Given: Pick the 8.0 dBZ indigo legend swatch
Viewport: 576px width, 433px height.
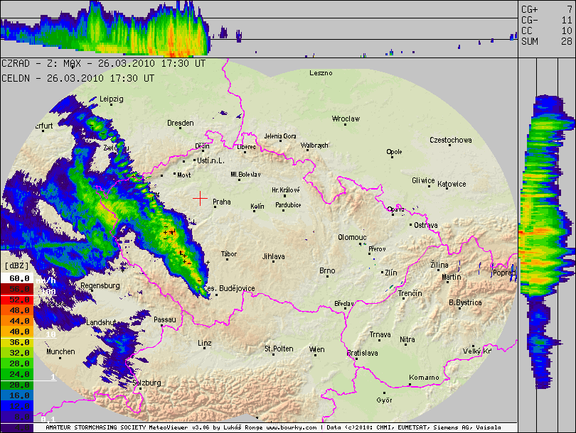Looking at the screenshot, I should (17, 417).
